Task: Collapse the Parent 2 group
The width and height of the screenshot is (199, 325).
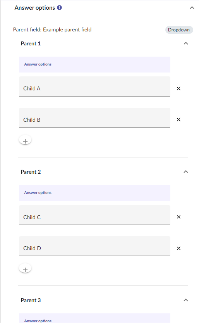Action: pos(186,172)
